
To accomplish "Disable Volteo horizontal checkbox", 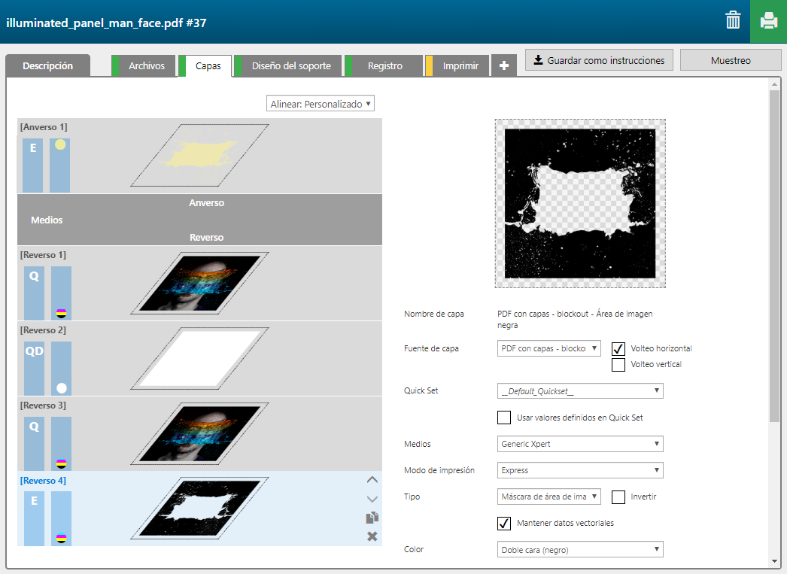I will 618,349.
